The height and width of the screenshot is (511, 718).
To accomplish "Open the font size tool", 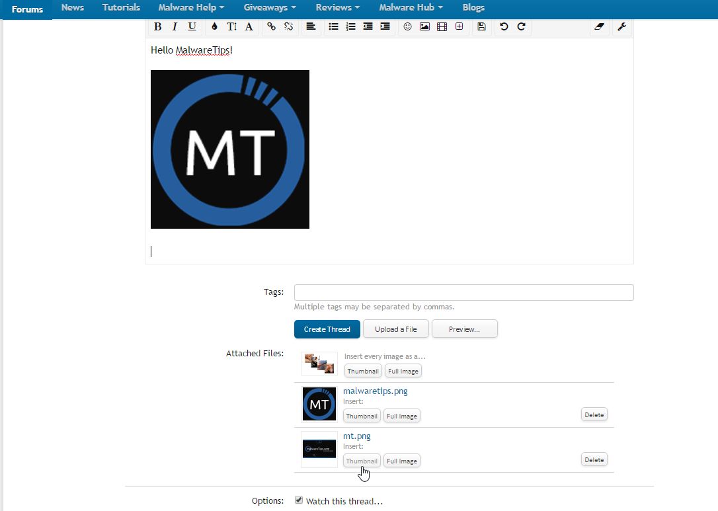I will (x=231, y=26).
